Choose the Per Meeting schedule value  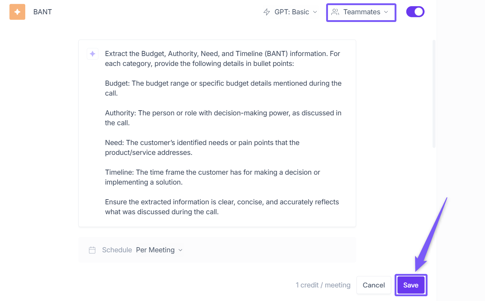pos(155,250)
